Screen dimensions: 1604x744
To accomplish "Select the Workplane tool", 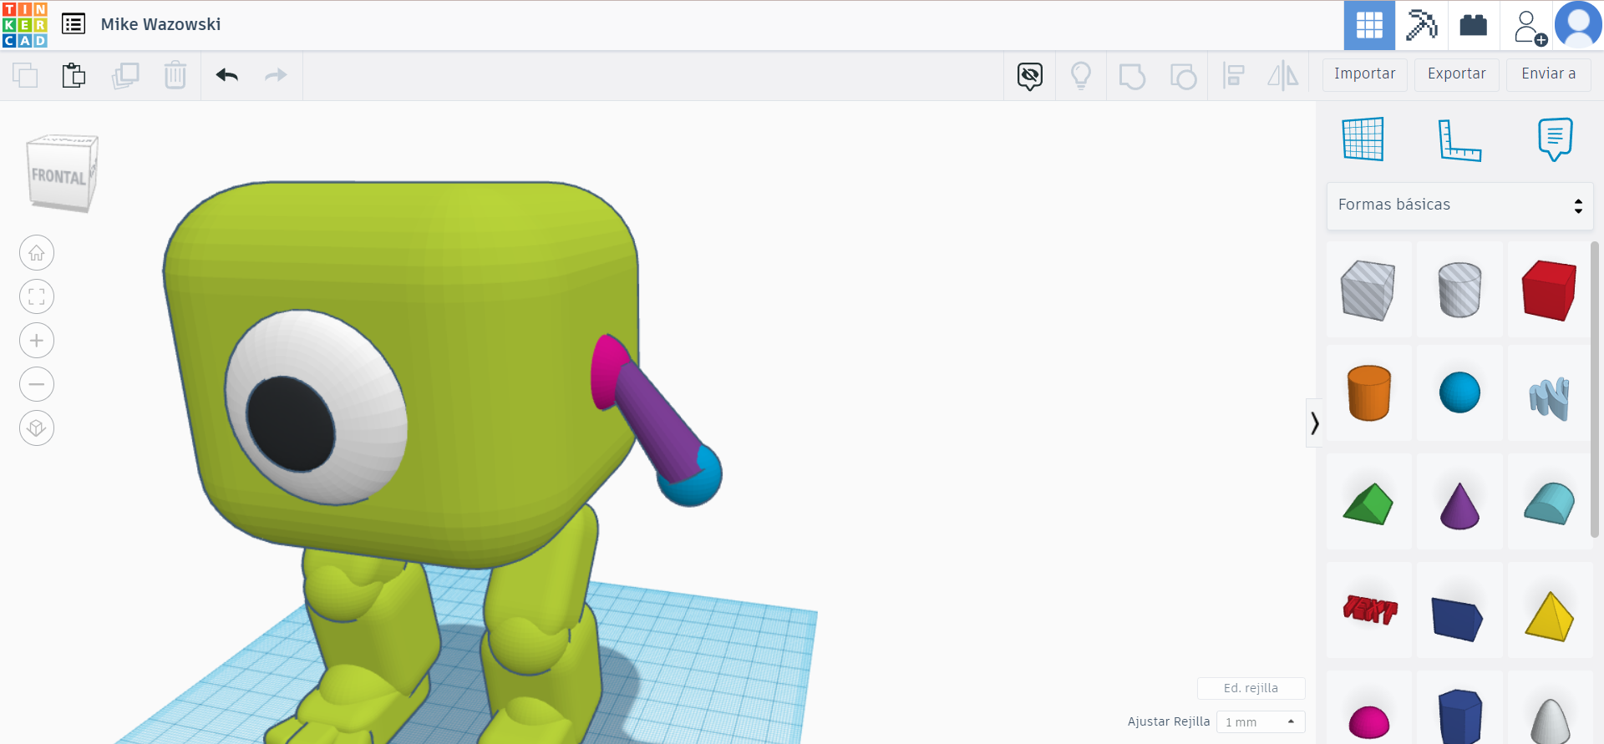I will (x=1363, y=139).
